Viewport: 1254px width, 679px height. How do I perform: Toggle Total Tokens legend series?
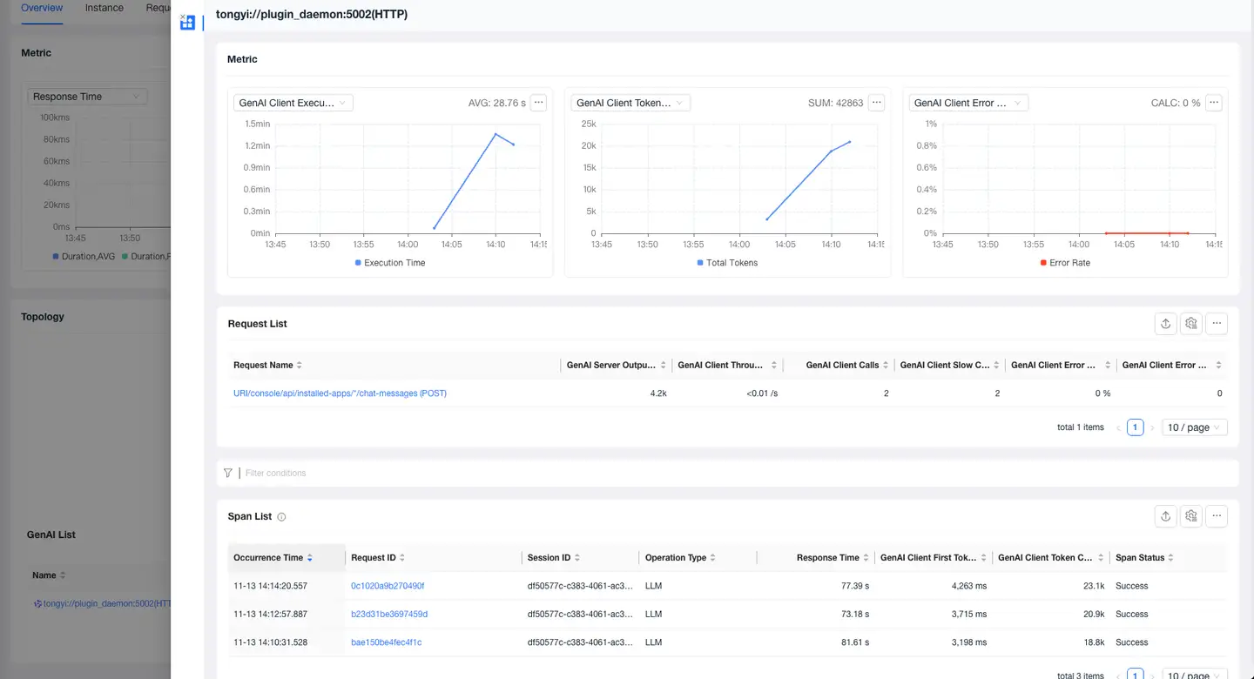tap(726, 263)
